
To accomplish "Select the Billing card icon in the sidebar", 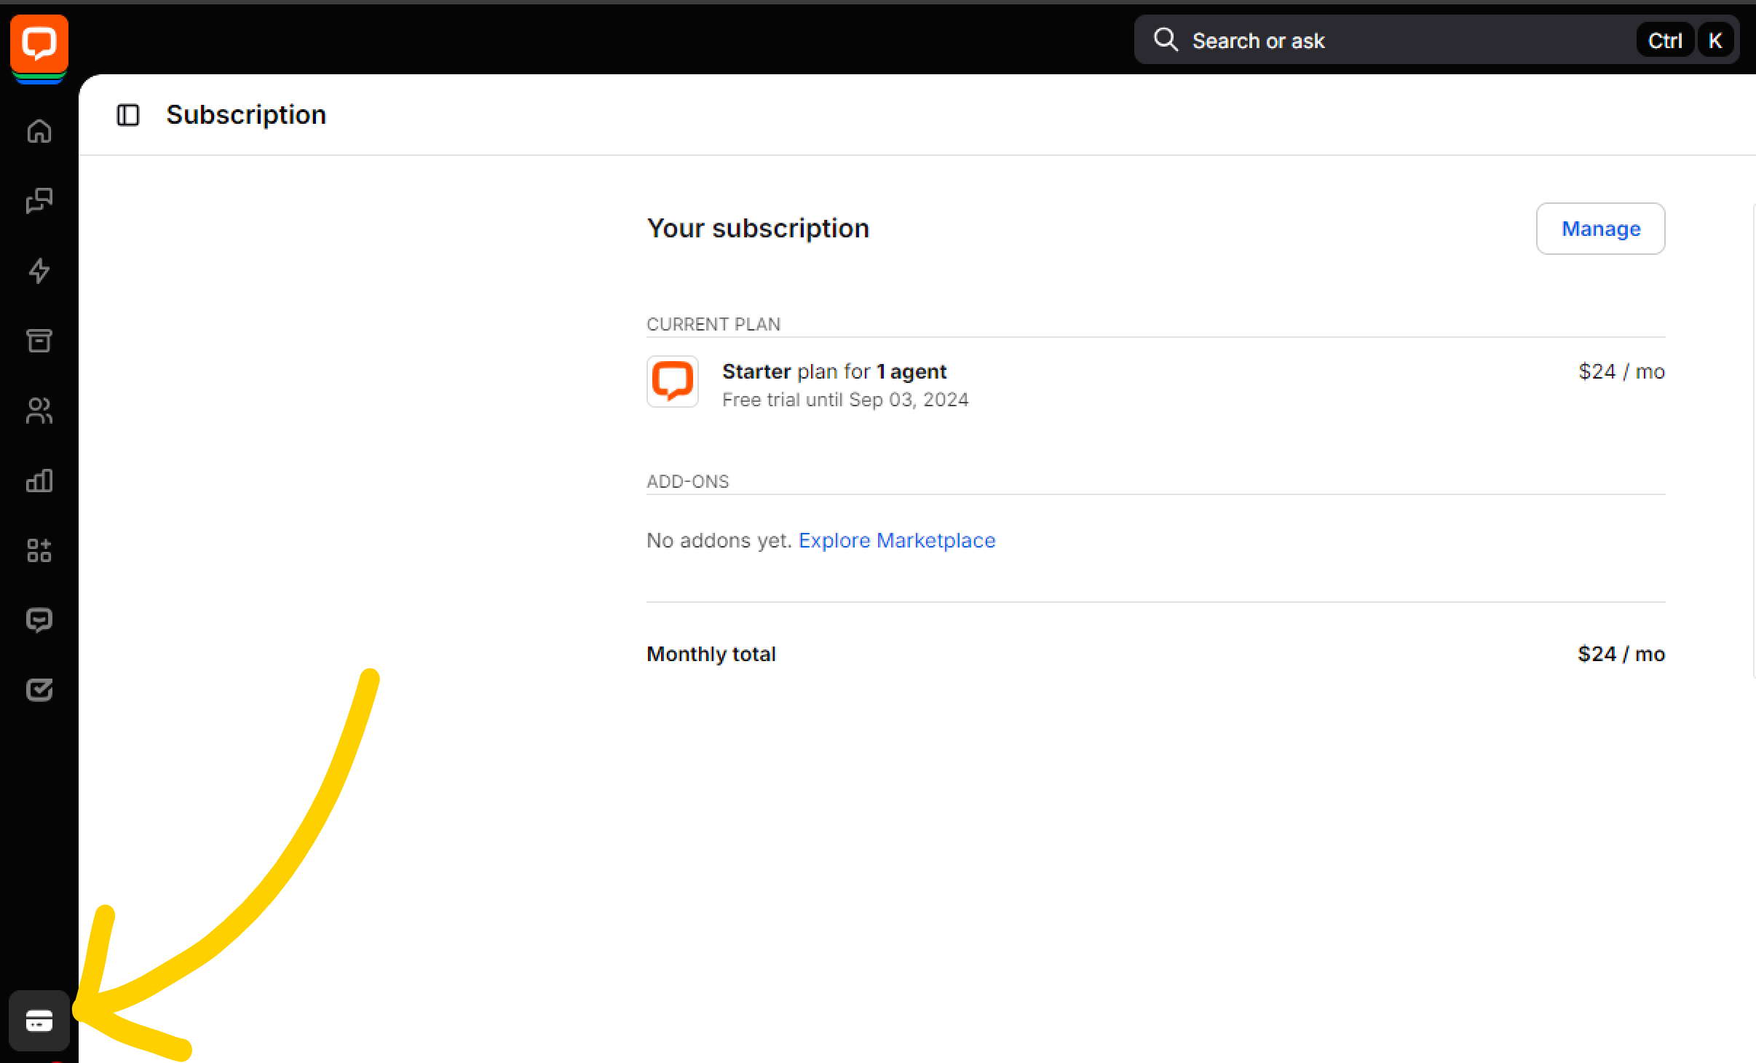I will (39, 1021).
